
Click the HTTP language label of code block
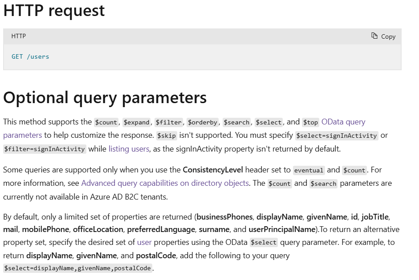18,36
